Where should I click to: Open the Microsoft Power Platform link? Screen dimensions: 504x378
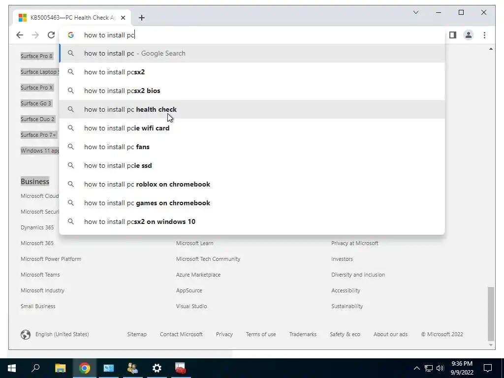pyautogui.click(x=51, y=259)
